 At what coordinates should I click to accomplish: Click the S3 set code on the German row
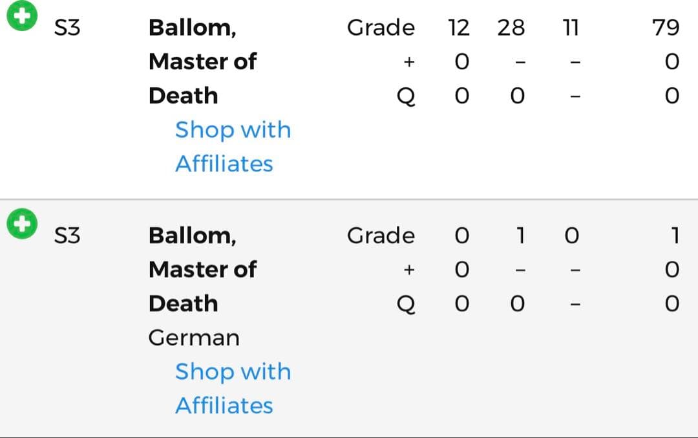[x=67, y=235]
